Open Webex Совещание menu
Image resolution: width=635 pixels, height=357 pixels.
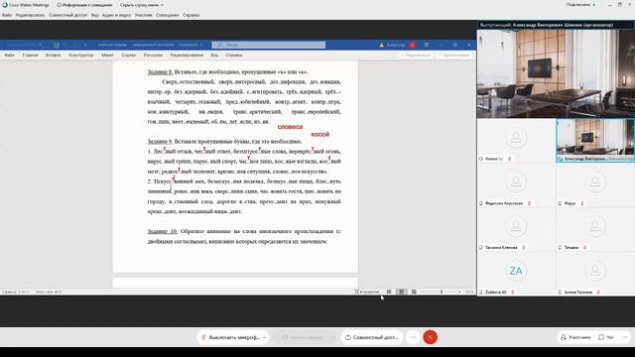click(168, 15)
